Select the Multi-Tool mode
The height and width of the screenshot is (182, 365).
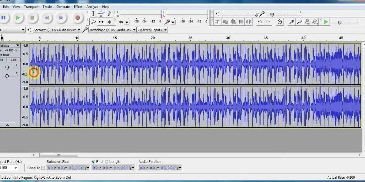109,22
